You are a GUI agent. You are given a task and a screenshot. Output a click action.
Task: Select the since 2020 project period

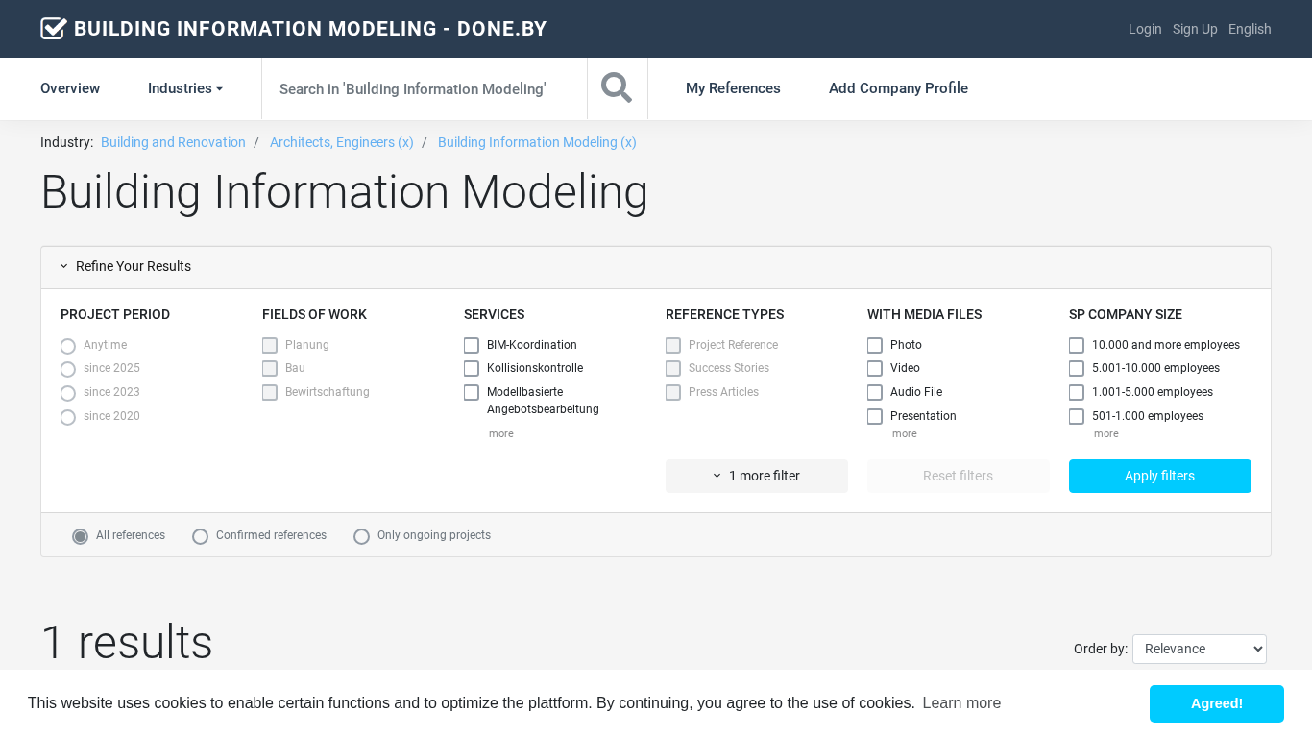coord(68,418)
